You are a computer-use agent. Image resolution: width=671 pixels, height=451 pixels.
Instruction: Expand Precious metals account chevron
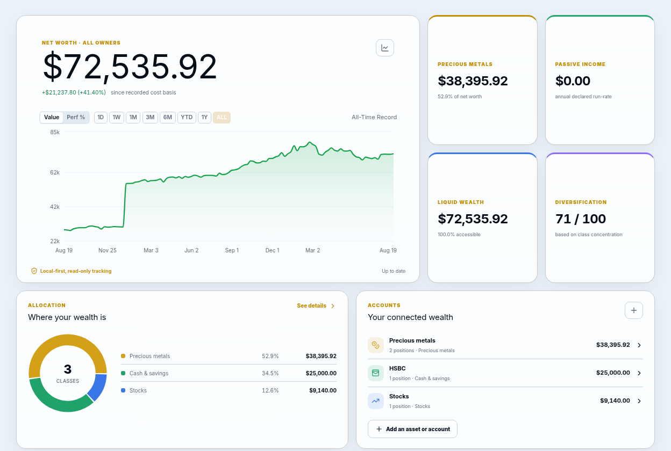click(639, 345)
